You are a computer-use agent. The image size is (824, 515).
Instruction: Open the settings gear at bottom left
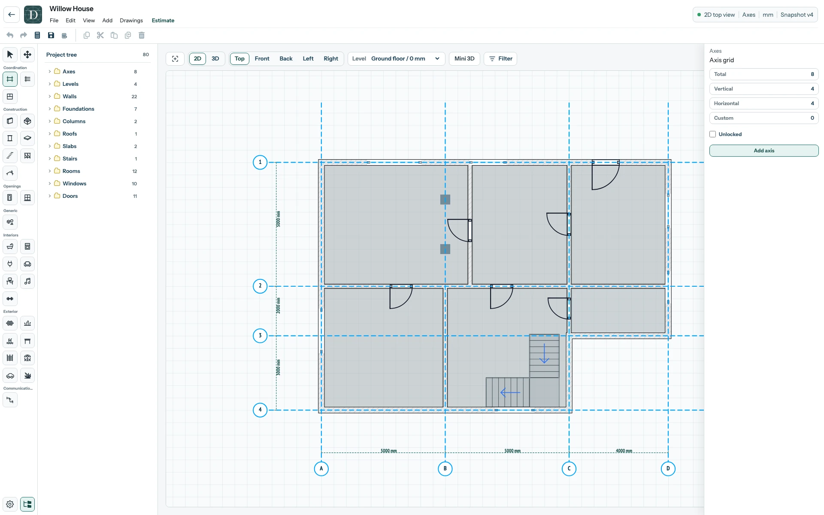[x=10, y=504]
